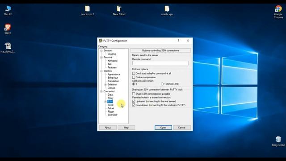
Task: Open New folder on desktop
Action: click(x=119, y=10)
